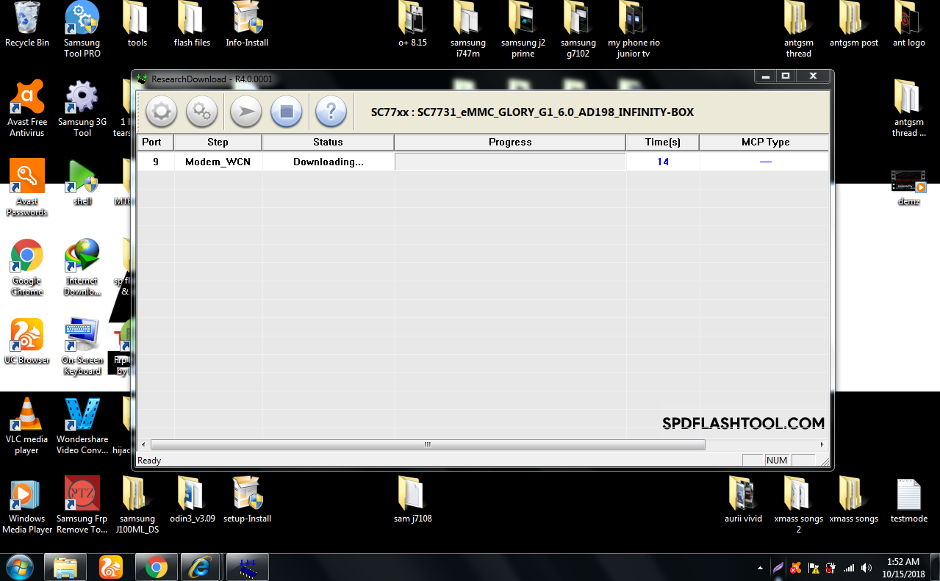
Task: Select the samsung J100ML_DS folder
Action: click(x=137, y=505)
